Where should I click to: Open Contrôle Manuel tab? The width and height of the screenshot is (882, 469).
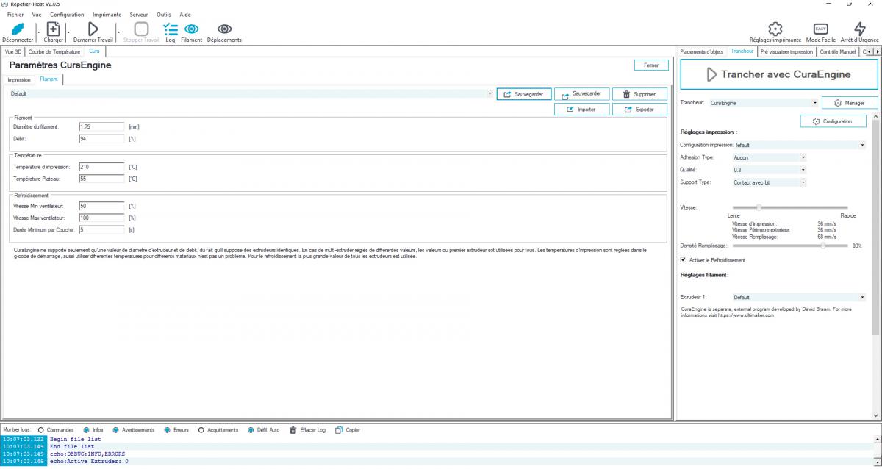point(837,52)
